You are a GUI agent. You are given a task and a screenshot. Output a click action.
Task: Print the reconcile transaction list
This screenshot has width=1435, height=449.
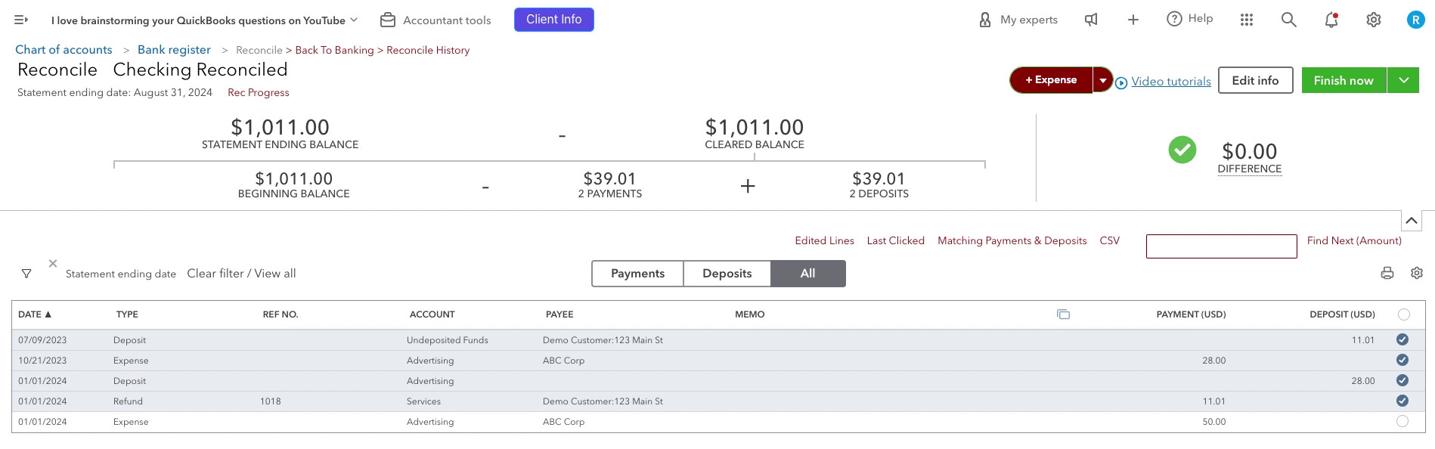(1387, 273)
